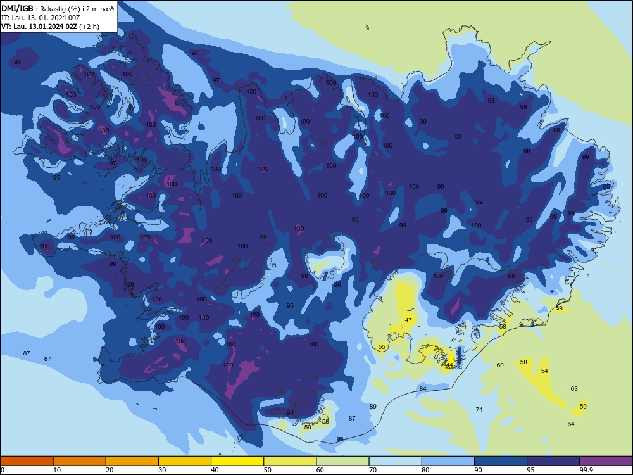Click the light orange 20–30 legend swatch
633x475 pixels.
click(x=132, y=461)
